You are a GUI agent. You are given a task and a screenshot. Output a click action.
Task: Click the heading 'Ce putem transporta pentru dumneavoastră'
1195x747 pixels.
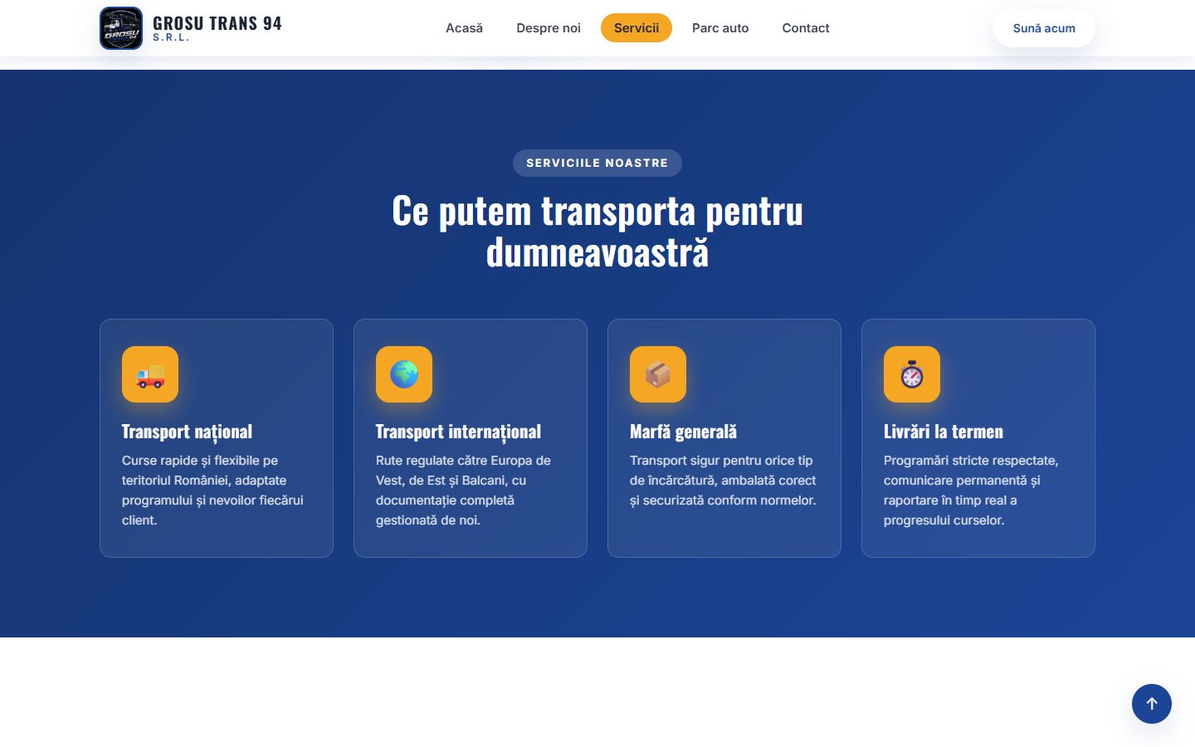coord(597,232)
